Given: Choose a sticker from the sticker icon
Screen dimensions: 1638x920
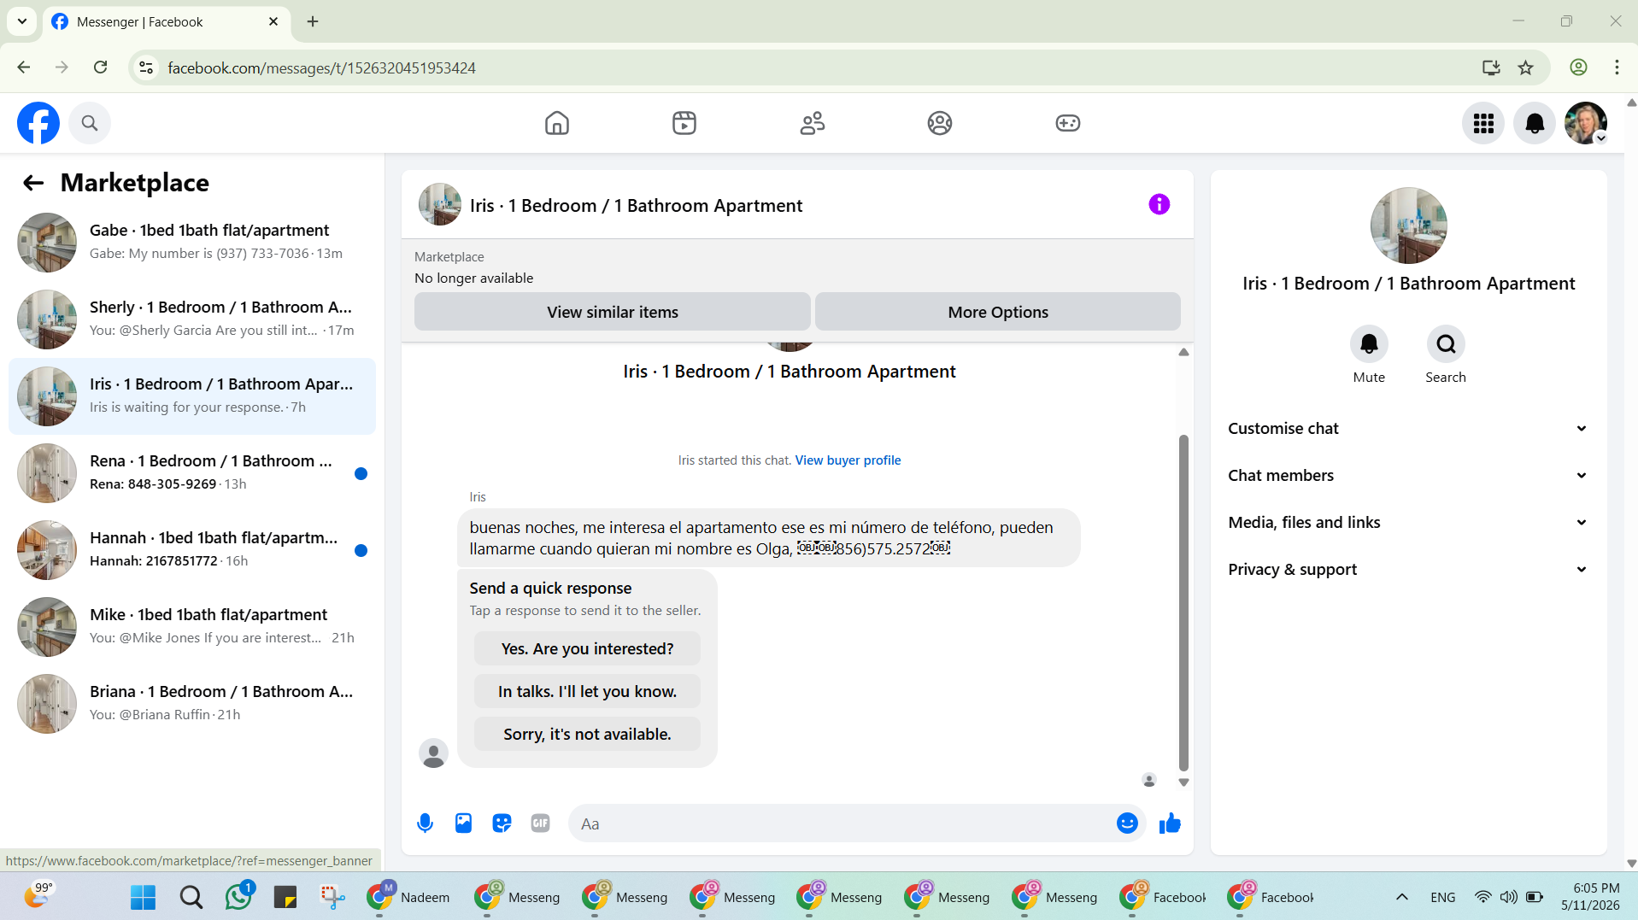Looking at the screenshot, I should pos(502,823).
